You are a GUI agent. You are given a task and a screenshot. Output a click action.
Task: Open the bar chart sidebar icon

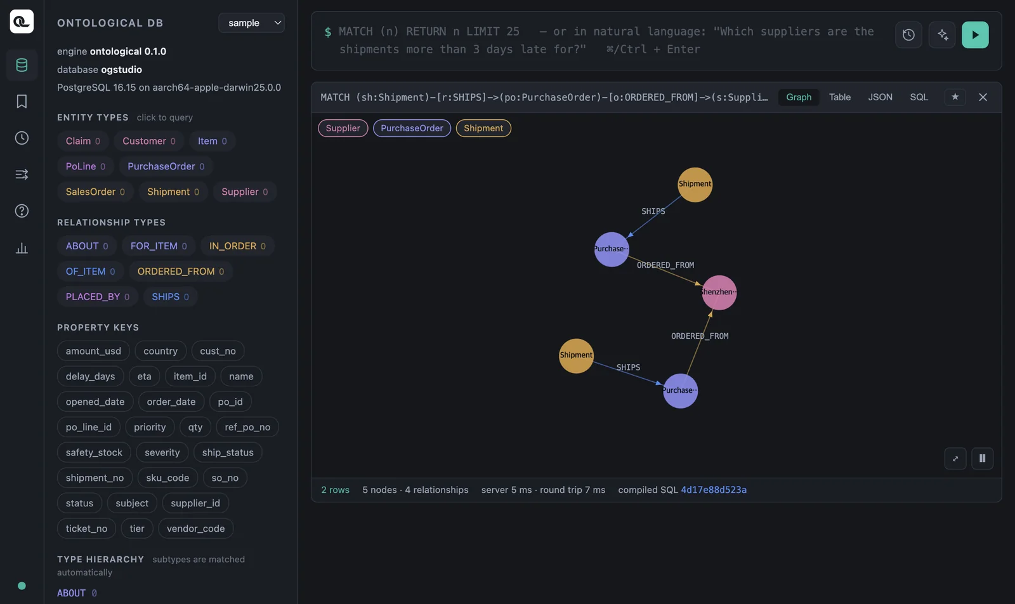pos(22,248)
